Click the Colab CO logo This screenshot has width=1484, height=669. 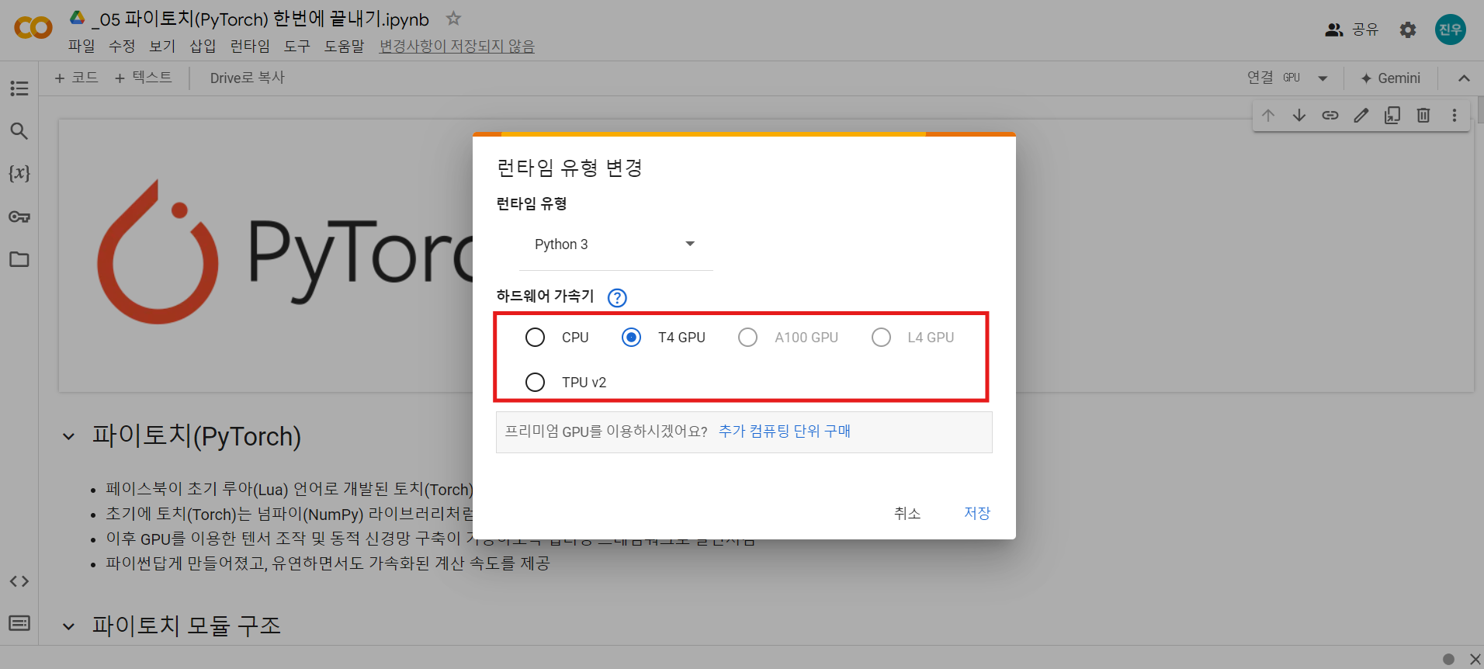pyautogui.click(x=33, y=29)
